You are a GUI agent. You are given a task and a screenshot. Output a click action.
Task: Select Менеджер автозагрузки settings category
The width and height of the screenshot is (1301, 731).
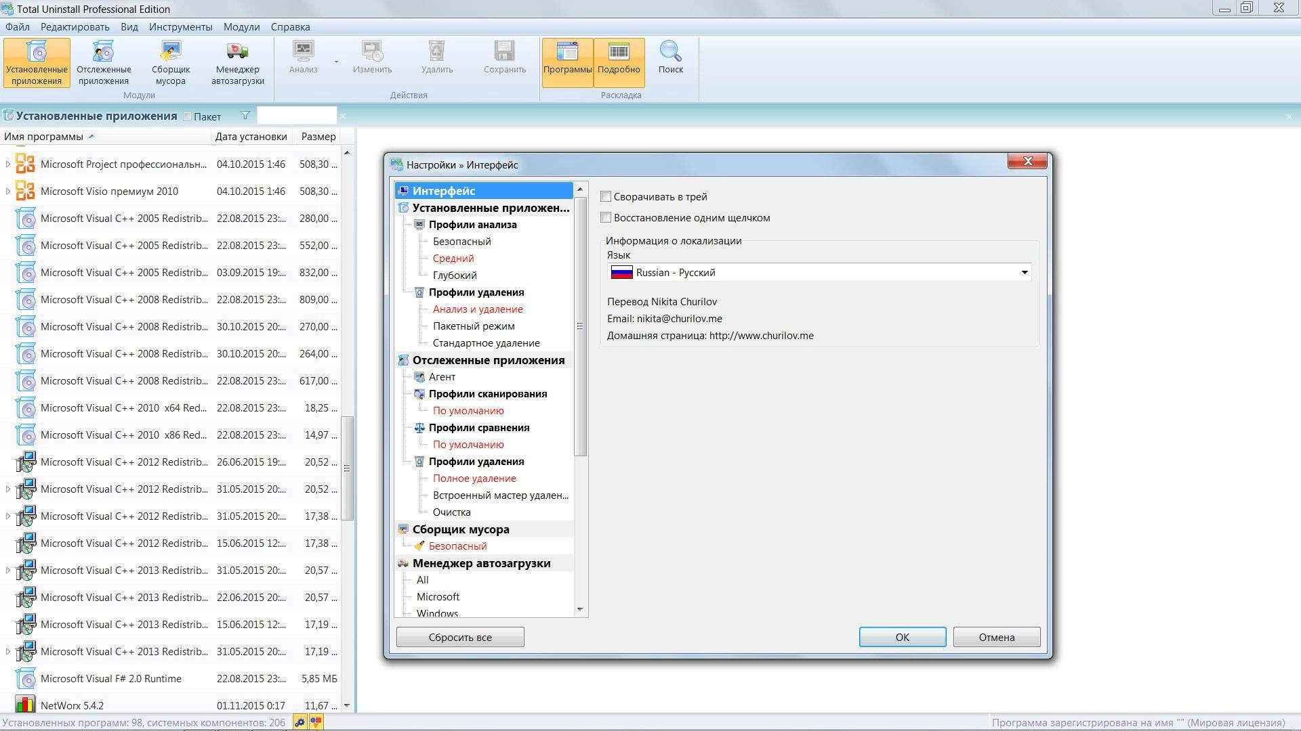coord(484,563)
